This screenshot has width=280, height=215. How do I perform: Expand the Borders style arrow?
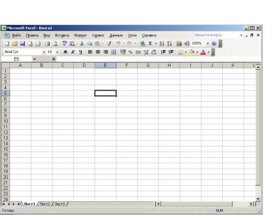coord(186,52)
